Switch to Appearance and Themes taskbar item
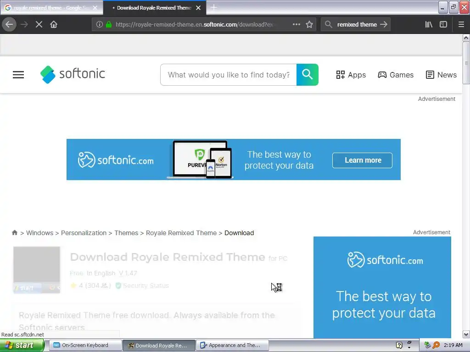Screen dimensions: 470x352 [232, 345]
